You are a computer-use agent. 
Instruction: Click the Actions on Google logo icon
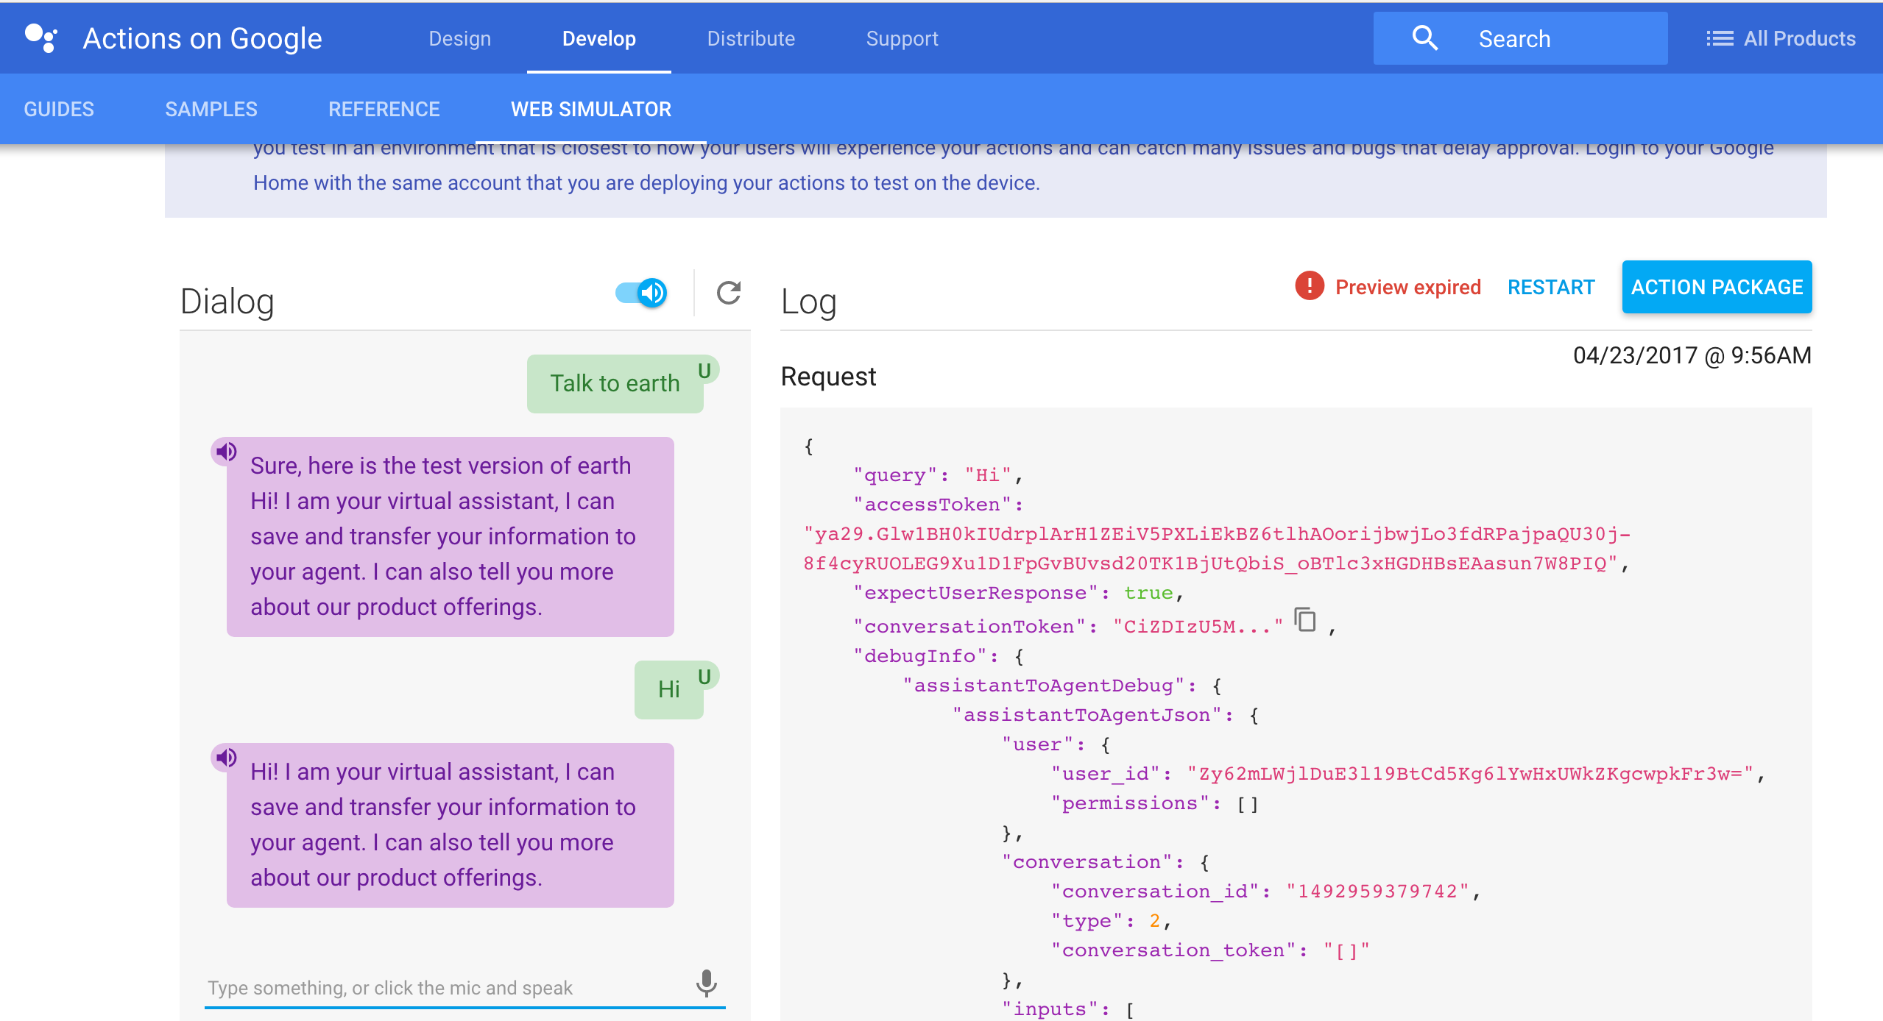(41, 38)
